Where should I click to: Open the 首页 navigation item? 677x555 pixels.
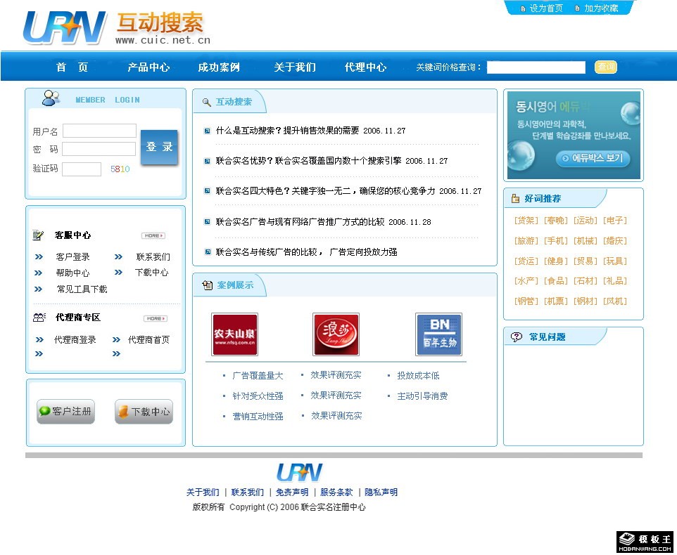tap(72, 67)
